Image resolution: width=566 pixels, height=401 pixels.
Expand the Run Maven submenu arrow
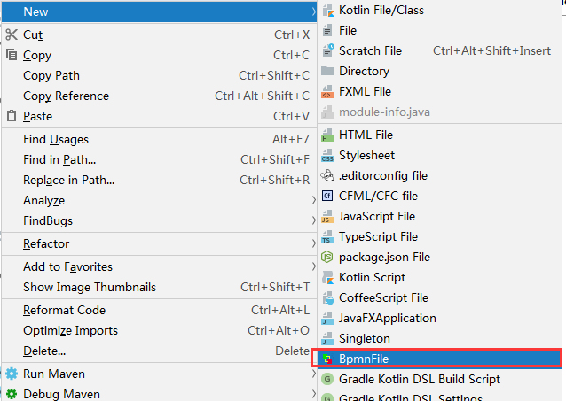314,374
